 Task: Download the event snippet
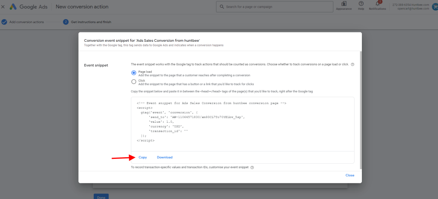[x=165, y=157]
